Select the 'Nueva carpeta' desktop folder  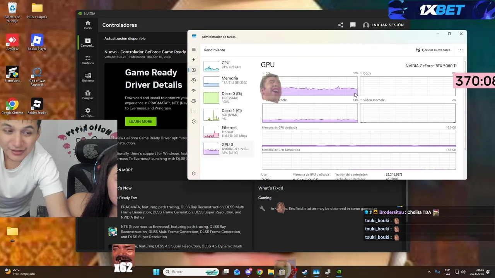point(37,11)
